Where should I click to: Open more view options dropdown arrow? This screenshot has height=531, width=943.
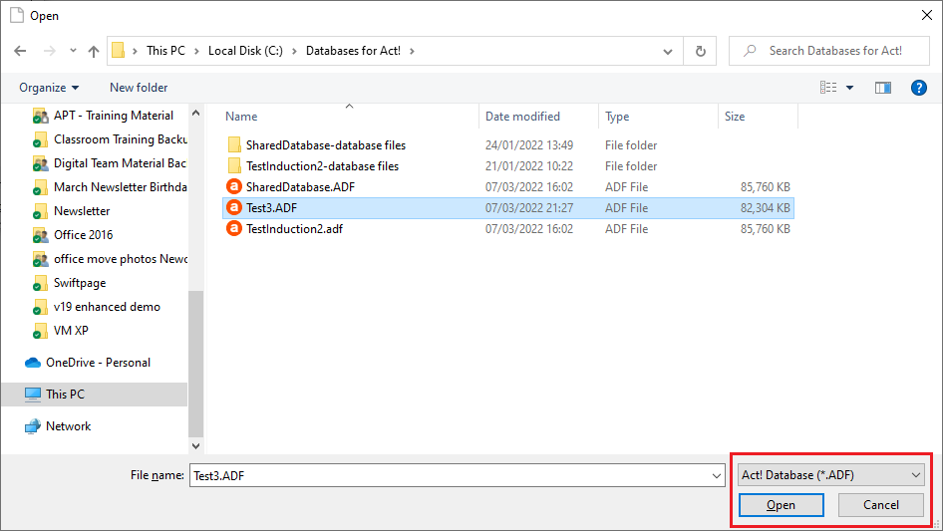click(849, 88)
